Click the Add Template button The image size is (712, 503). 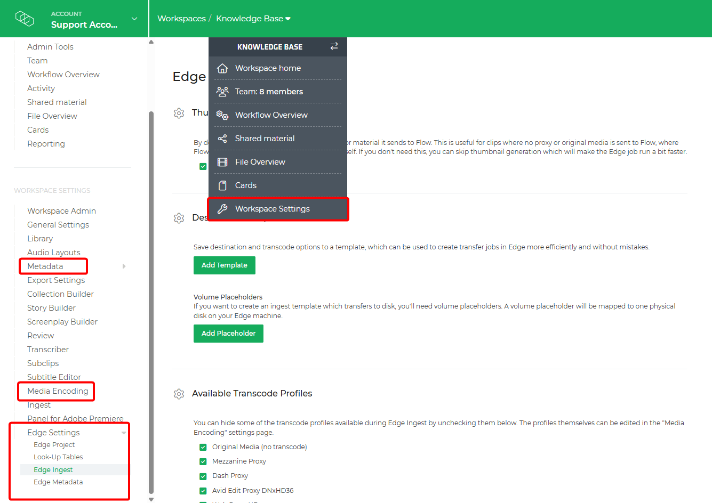tap(224, 265)
